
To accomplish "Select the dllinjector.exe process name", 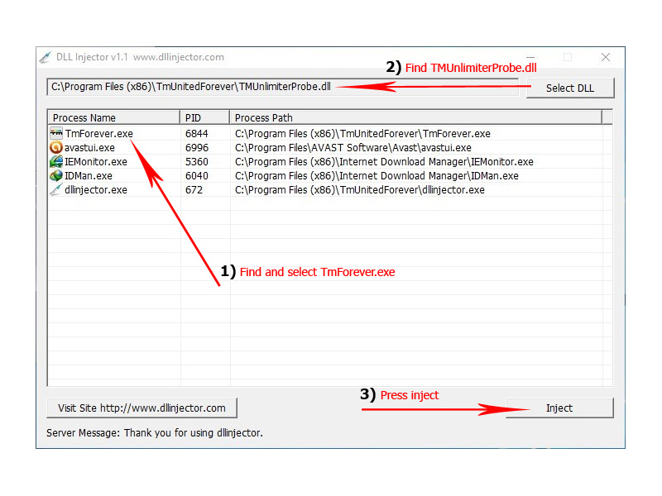I will pos(96,190).
